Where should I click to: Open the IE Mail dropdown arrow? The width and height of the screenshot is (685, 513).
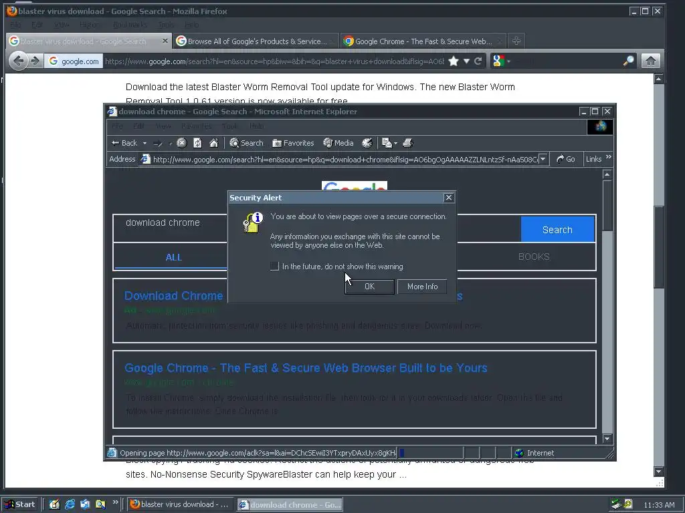[395, 143]
